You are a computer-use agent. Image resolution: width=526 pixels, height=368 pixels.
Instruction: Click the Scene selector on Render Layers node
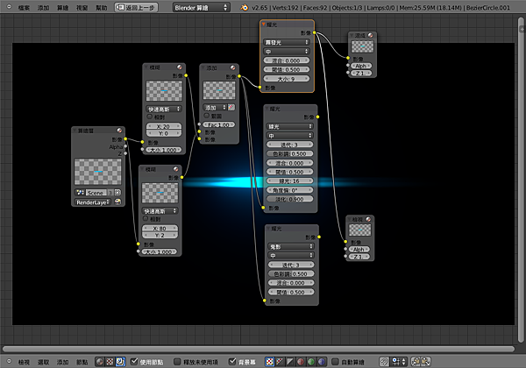coord(96,193)
